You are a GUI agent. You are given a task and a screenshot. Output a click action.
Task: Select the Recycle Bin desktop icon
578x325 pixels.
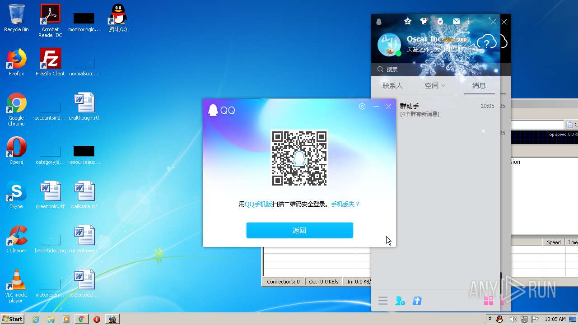(x=16, y=18)
